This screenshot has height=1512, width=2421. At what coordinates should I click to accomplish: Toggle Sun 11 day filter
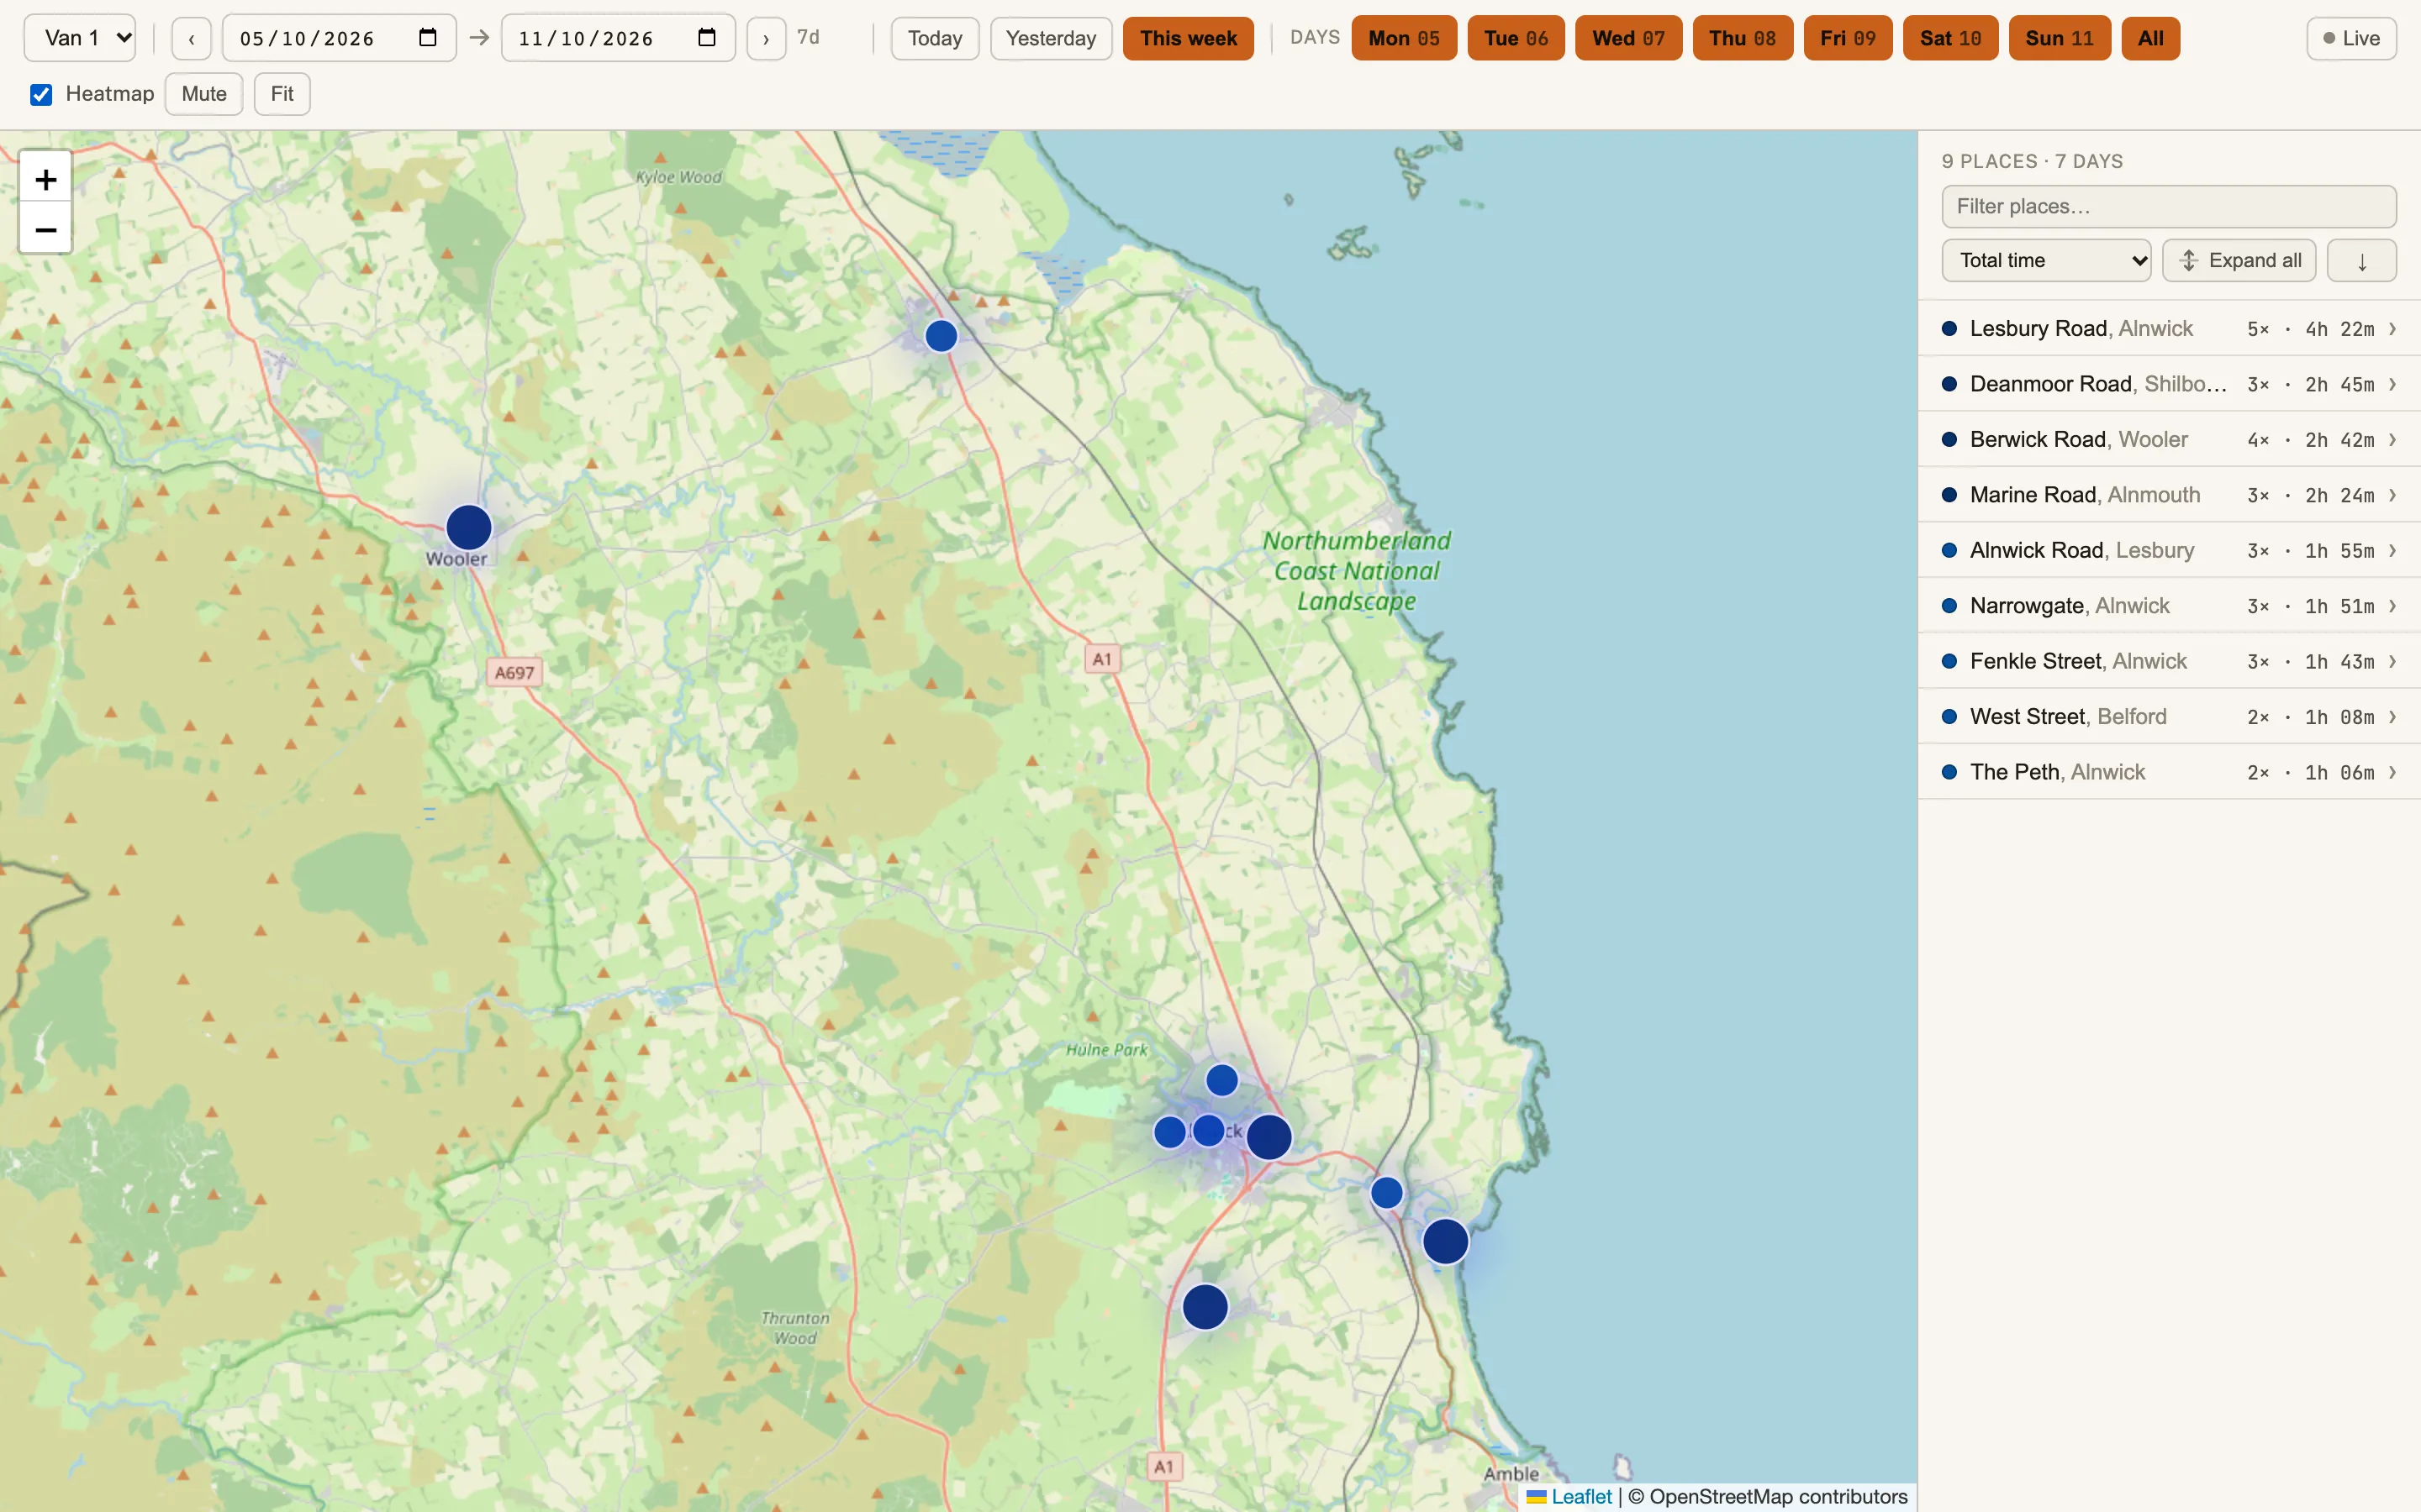pos(2060,39)
